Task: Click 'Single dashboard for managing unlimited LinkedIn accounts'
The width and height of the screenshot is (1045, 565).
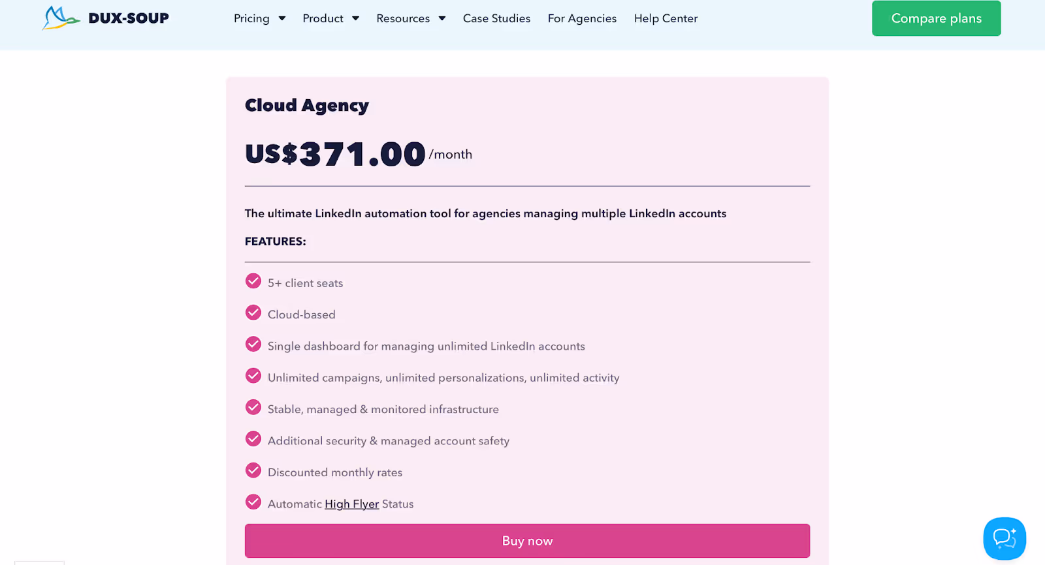Action: 426,346
